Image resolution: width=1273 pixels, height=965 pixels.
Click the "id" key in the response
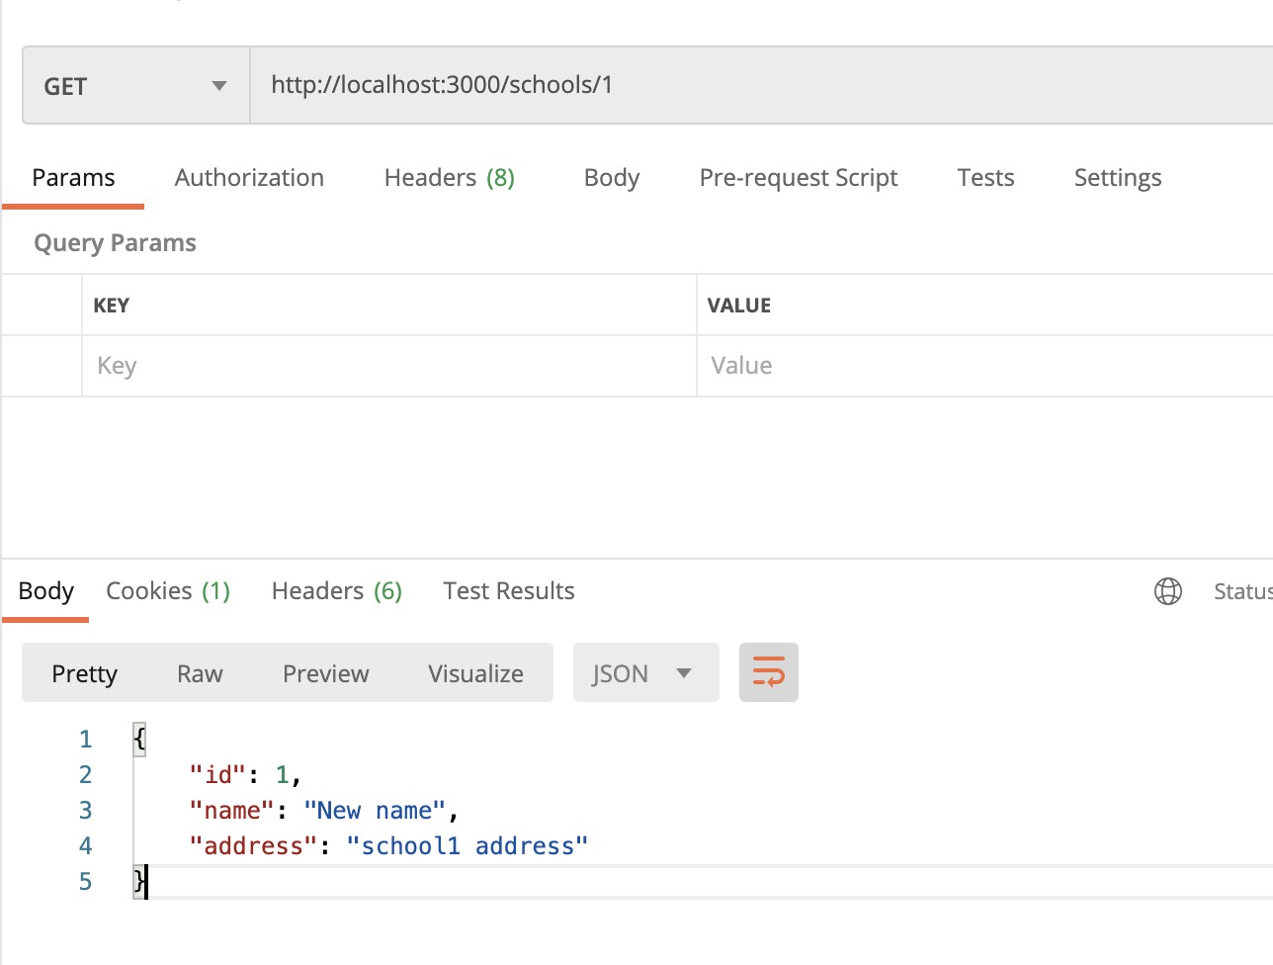(x=217, y=775)
